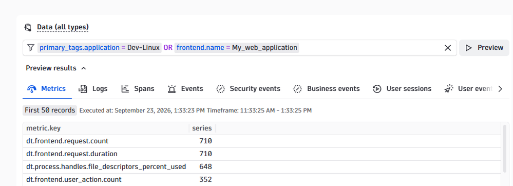
Task: Click the series value 352
Action: 206,179
